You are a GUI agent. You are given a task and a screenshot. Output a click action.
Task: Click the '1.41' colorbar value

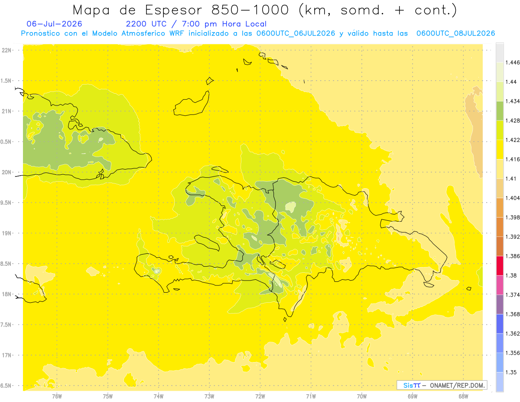point(512,179)
